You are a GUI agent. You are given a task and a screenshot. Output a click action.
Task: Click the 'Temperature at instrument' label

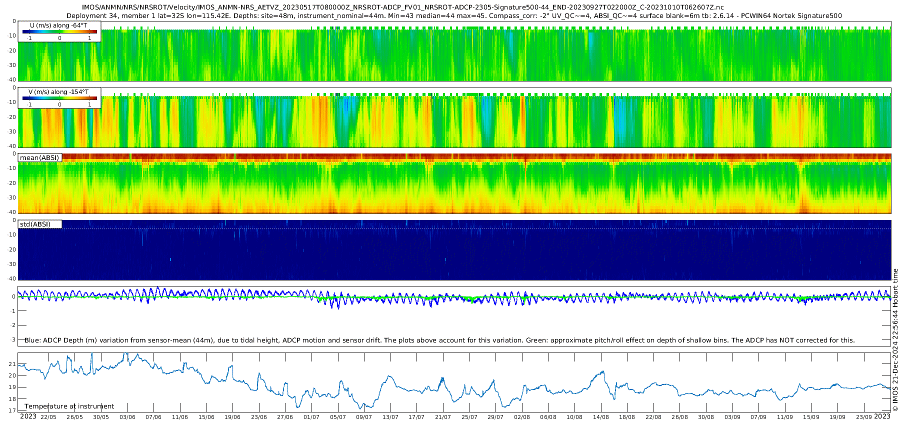(x=69, y=406)
